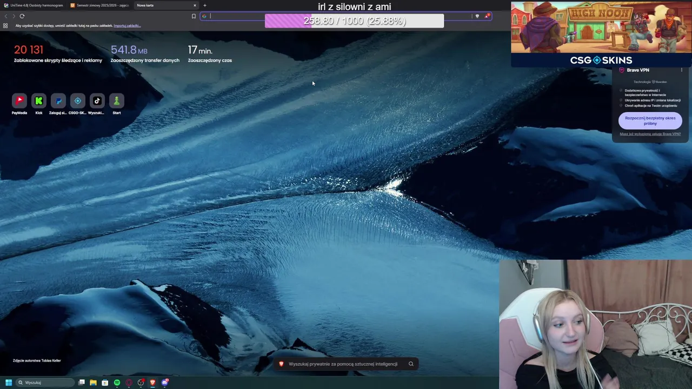Click the Technologia Guardian text in VPN widget

tap(650, 82)
